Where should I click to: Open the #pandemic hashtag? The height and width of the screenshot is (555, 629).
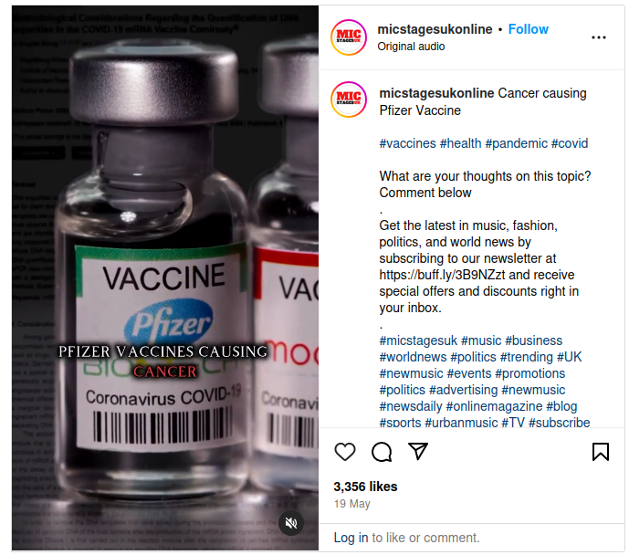tap(517, 143)
